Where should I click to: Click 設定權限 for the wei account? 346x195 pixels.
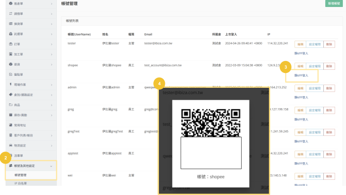coord(315,177)
